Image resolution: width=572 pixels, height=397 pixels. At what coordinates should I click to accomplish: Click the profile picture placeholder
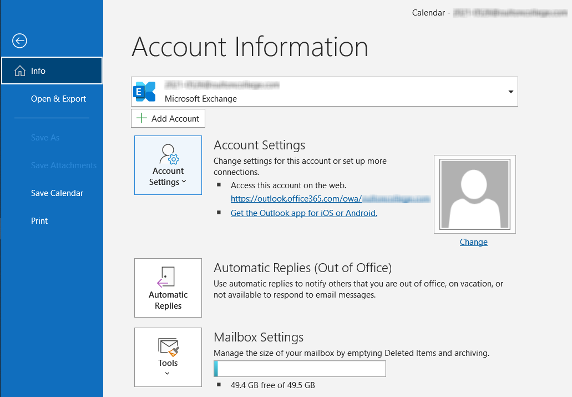(x=474, y=194)
